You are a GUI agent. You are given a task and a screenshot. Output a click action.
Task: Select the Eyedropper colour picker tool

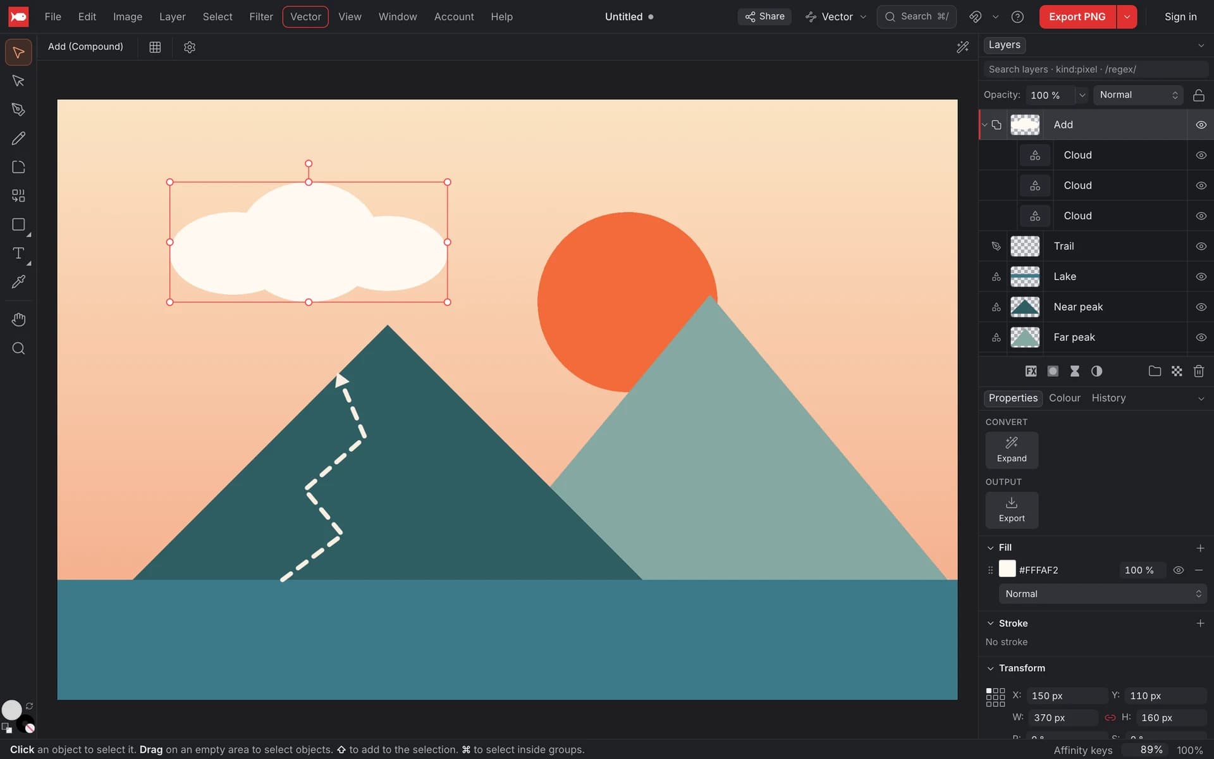(18, 281)
